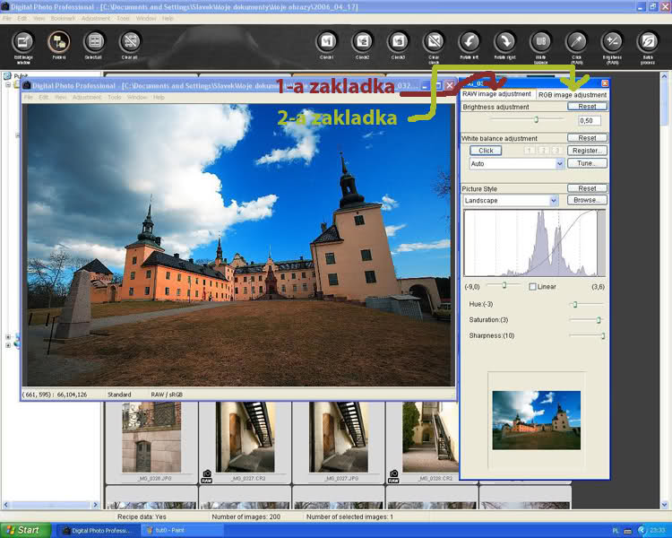The width and height of the screenshot is (672, 538).
Task: Click the Select all toolbar icon
Action: [x=94, y=42]
